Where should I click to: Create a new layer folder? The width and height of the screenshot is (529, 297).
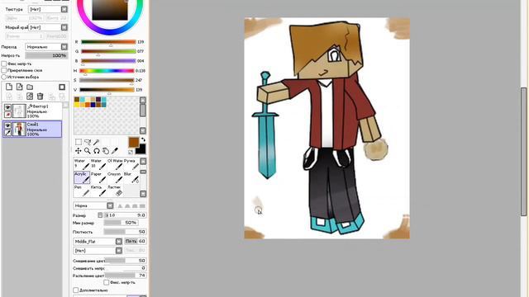point(30,87)
